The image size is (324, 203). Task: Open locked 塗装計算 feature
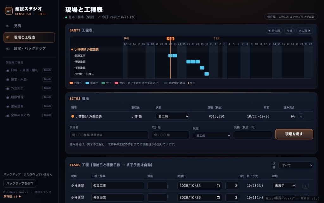tap(29, 106)
